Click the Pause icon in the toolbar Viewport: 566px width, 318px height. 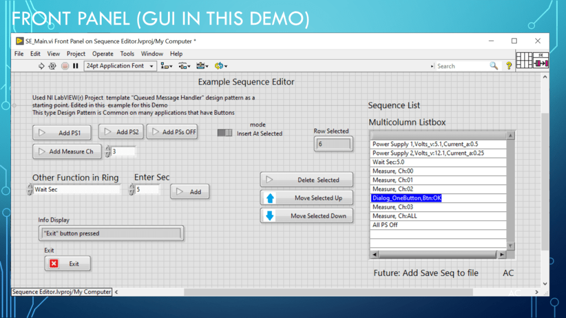(x=76, y=66)
